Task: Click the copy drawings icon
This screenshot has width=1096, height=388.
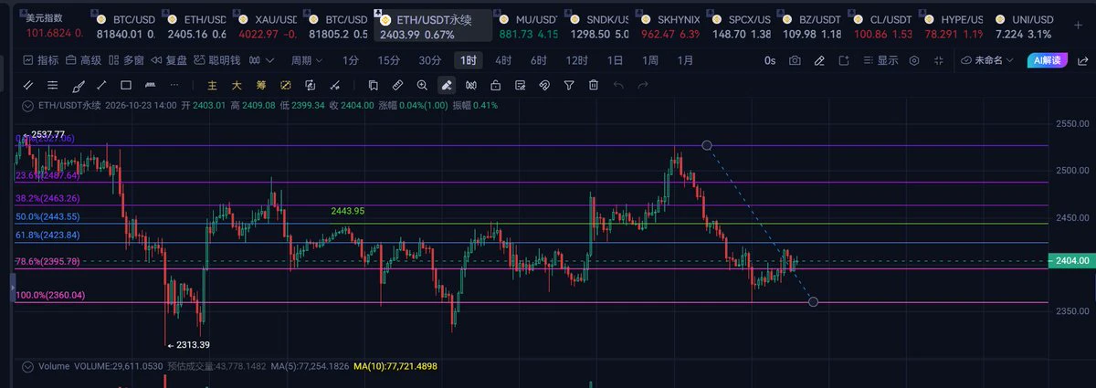Action: [x=373, y=85]
